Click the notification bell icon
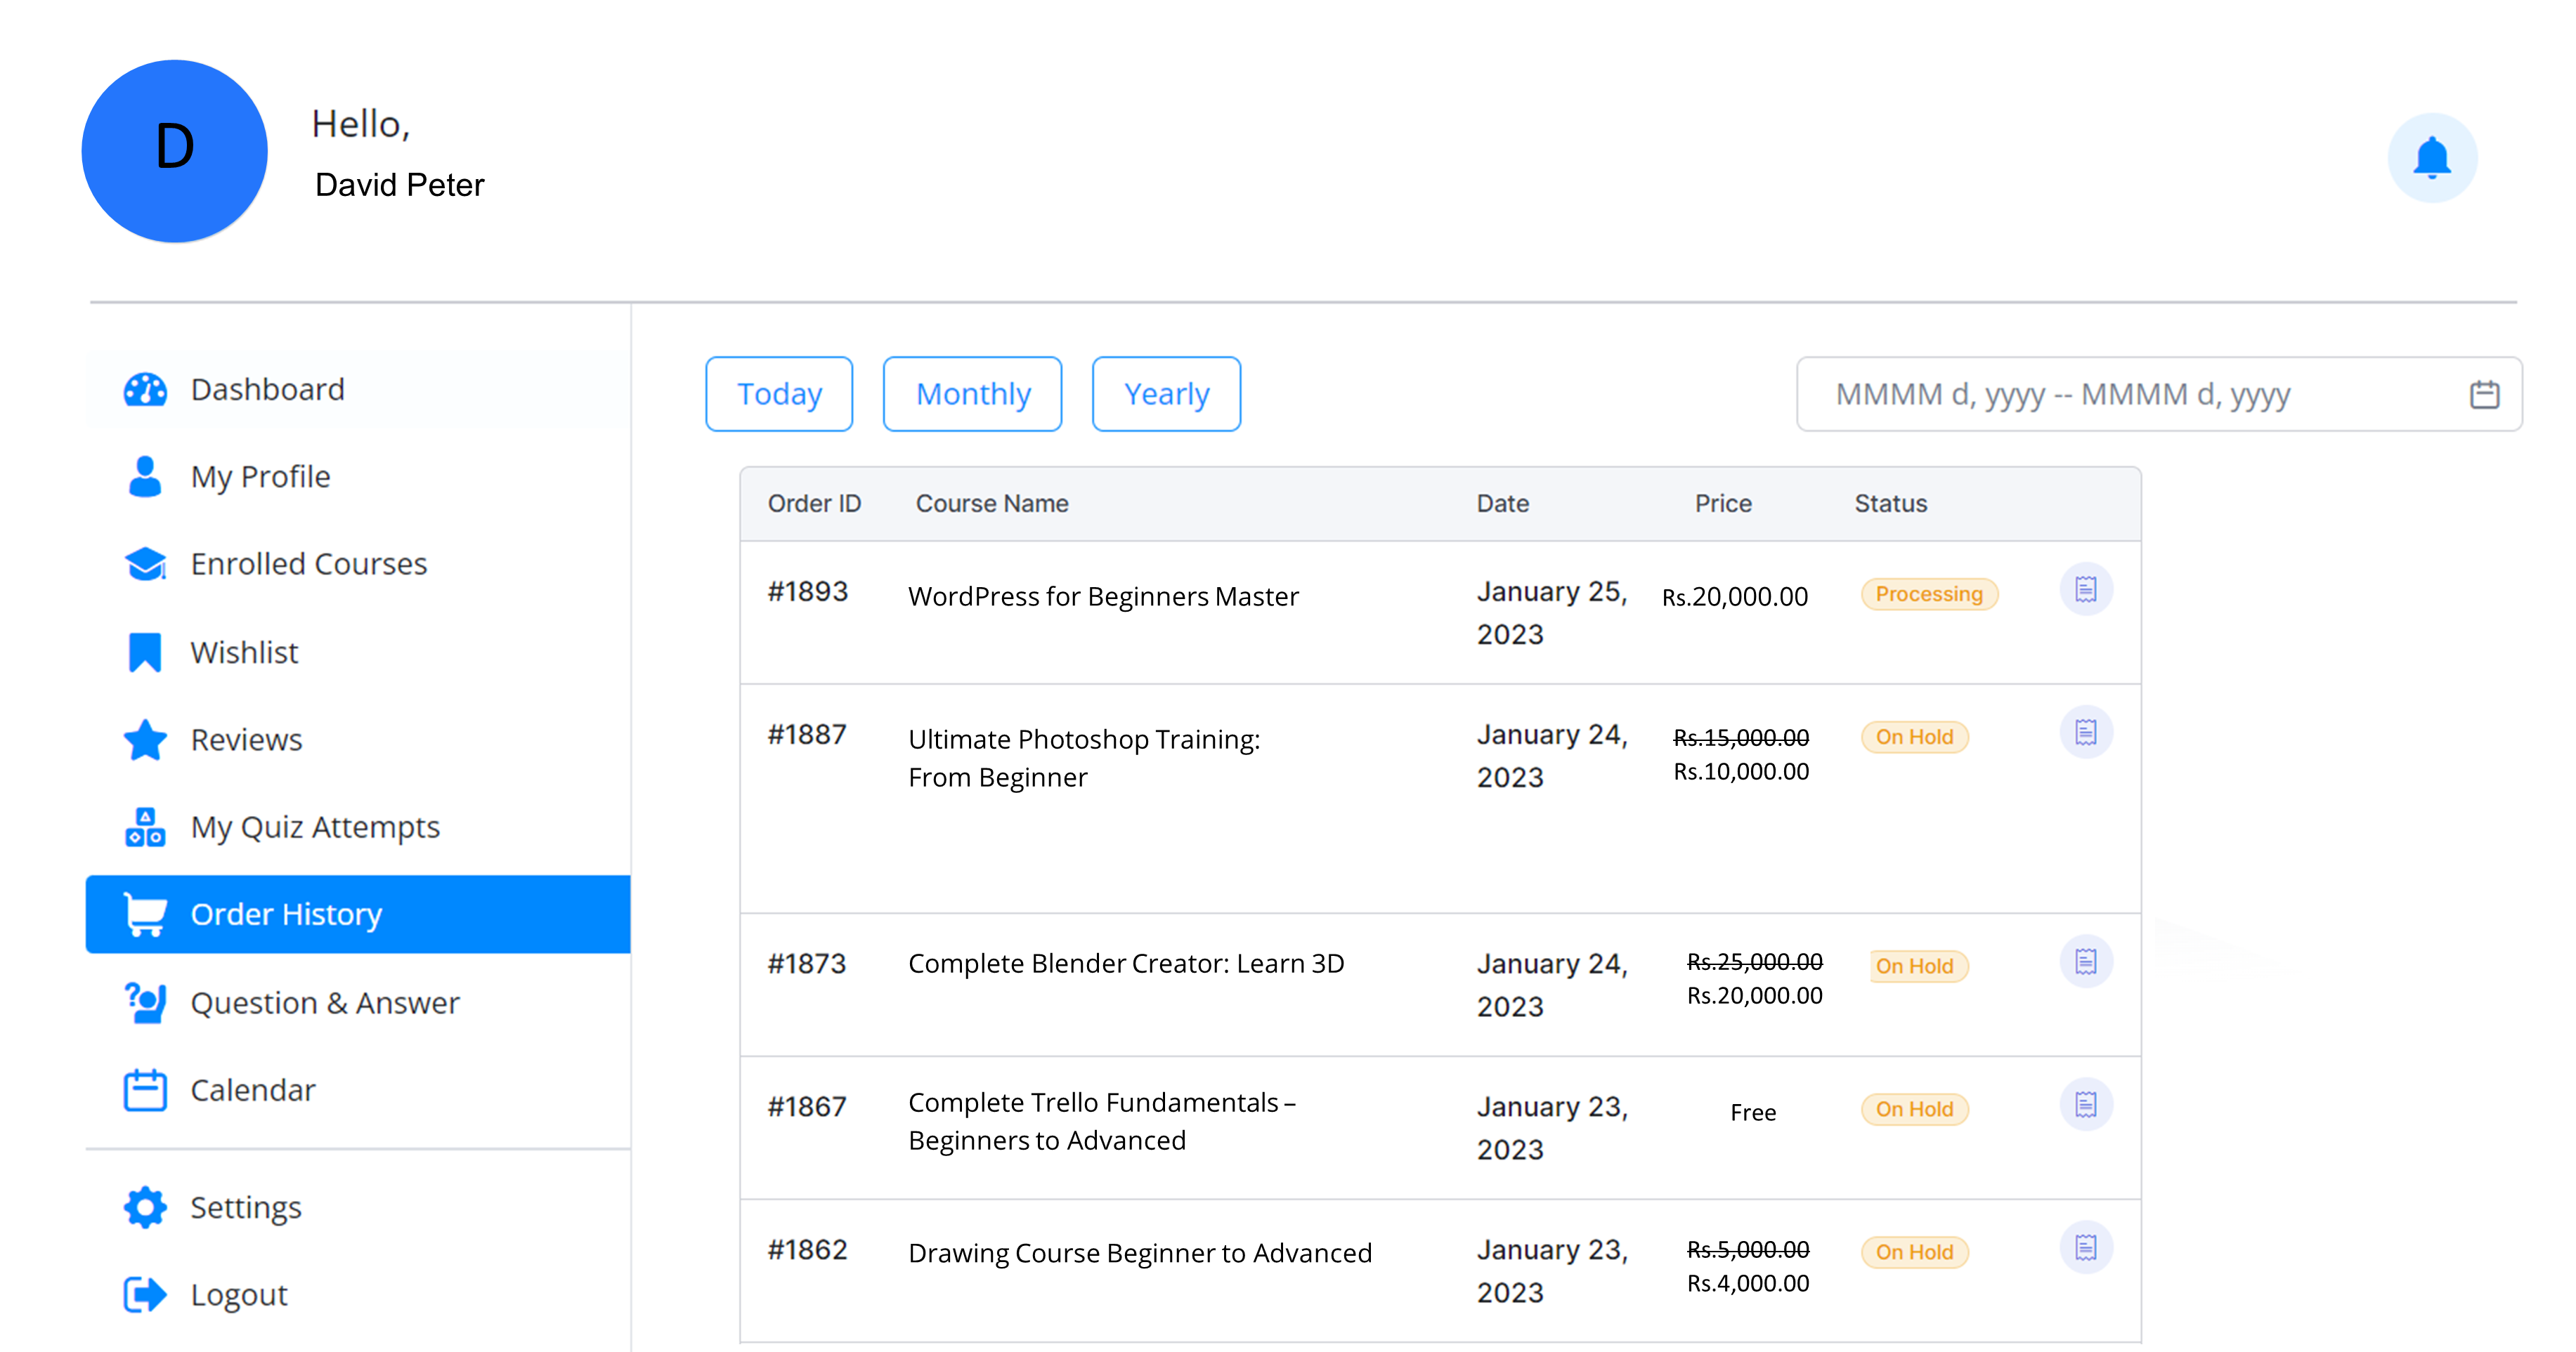2576x1352 pixels. pyautogui.click(x=2431, y=158)
